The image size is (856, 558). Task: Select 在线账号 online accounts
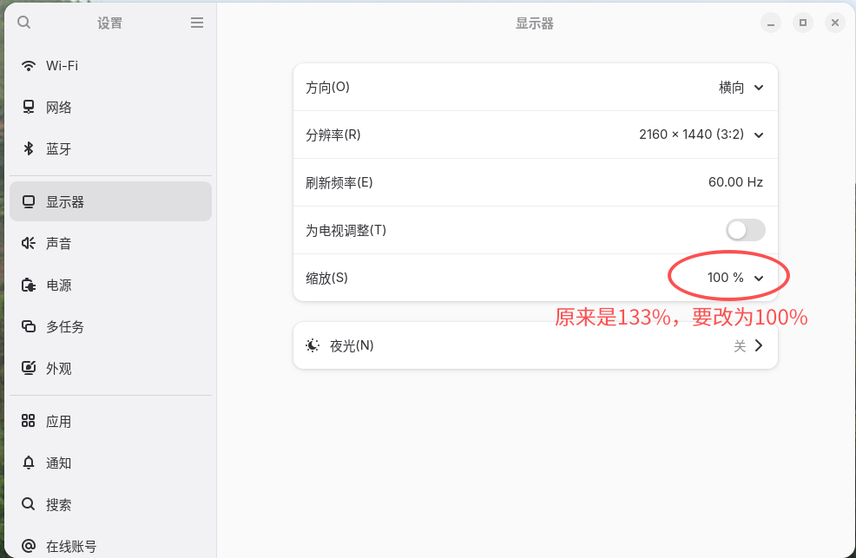tap(71, 546)
